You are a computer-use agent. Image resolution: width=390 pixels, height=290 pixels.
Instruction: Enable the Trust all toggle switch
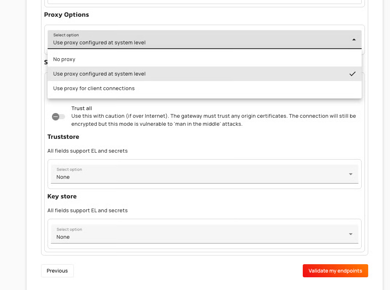point(58,117)
